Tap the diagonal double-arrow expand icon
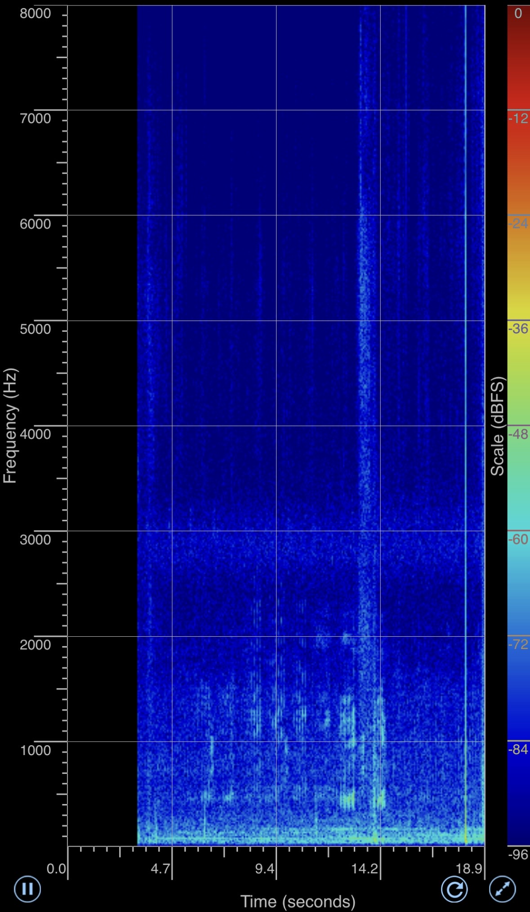 click(x=502, y=889)
